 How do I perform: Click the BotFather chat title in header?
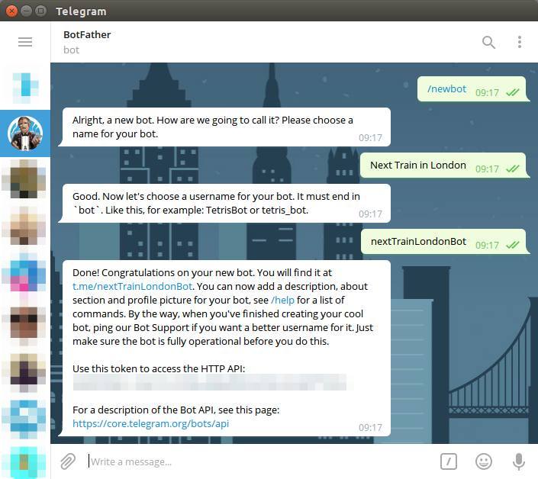[x=87, y=34]
